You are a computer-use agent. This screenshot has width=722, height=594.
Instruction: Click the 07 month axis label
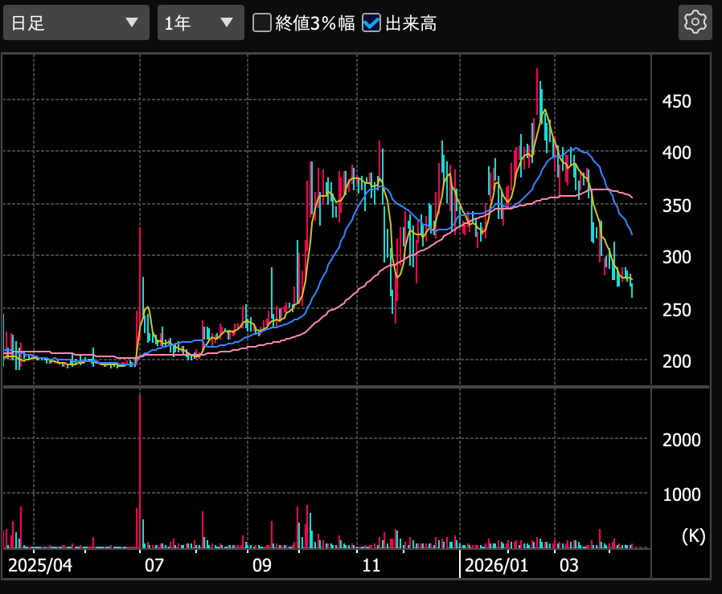tap(154, 565)
